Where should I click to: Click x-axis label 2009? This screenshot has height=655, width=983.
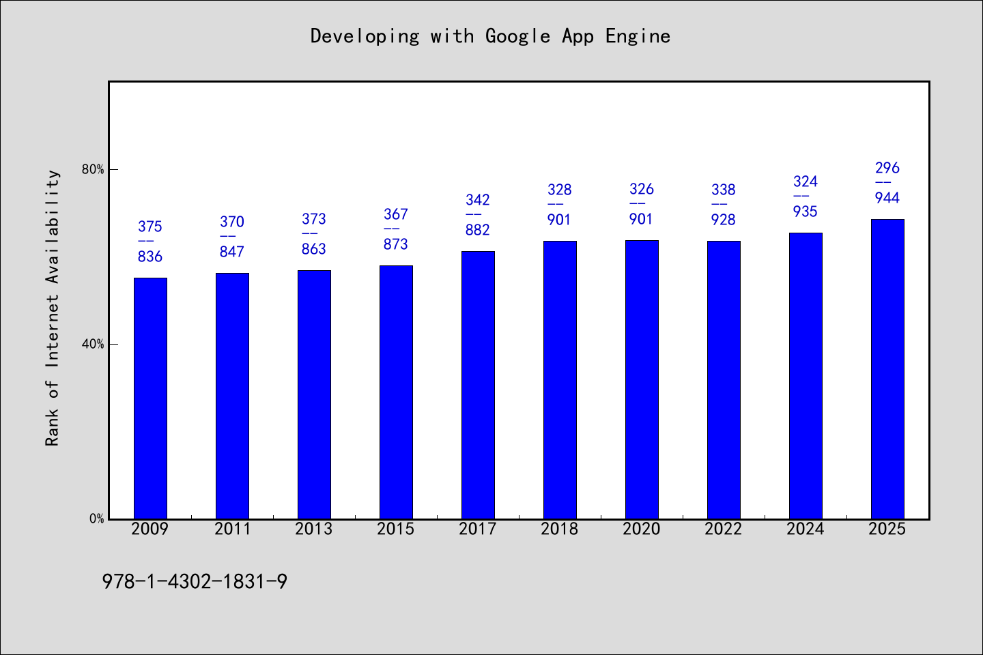tap(150, 529)
